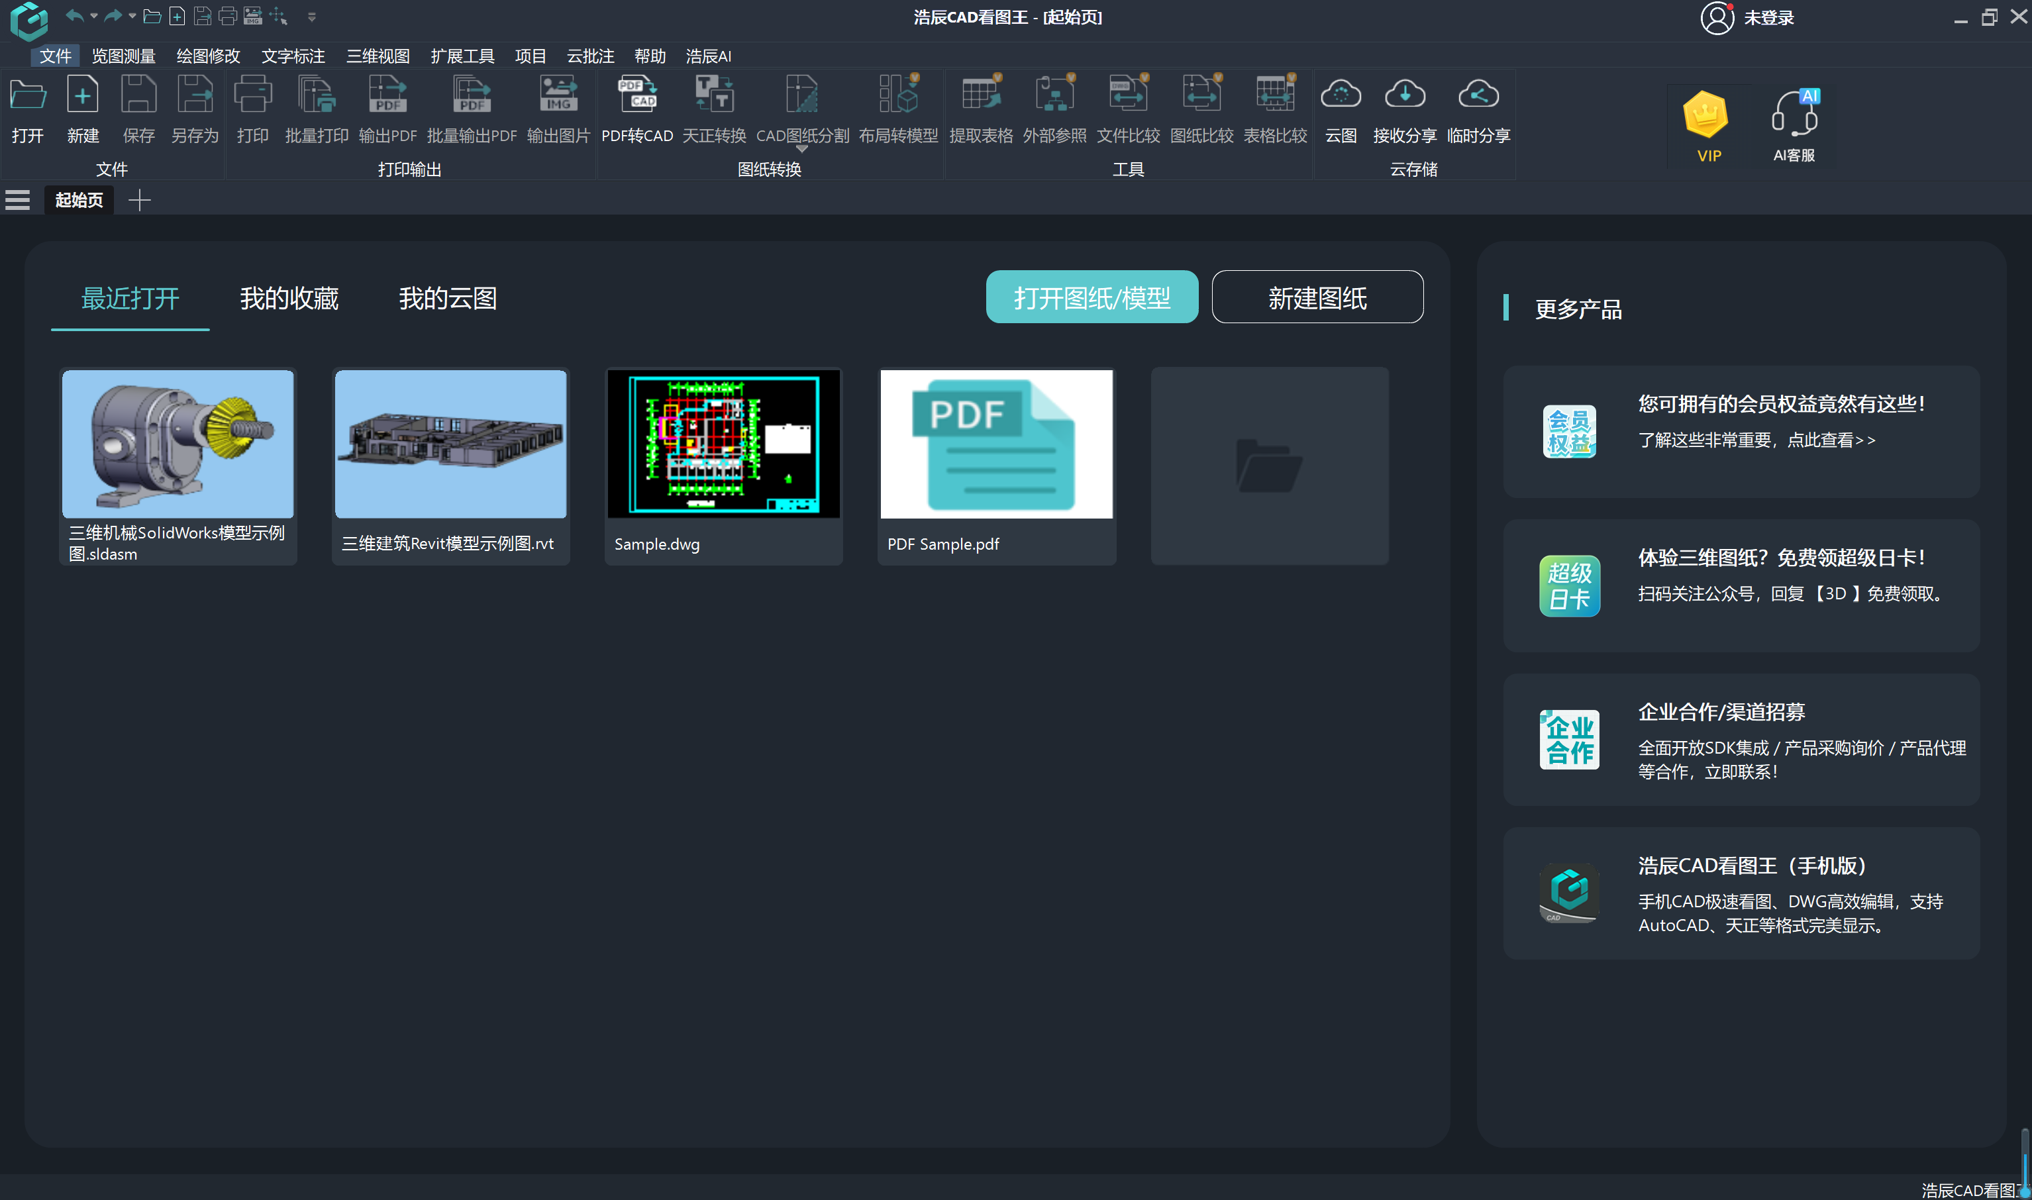Click the Undo arrow in the title bar

click(x=74, y=15)
